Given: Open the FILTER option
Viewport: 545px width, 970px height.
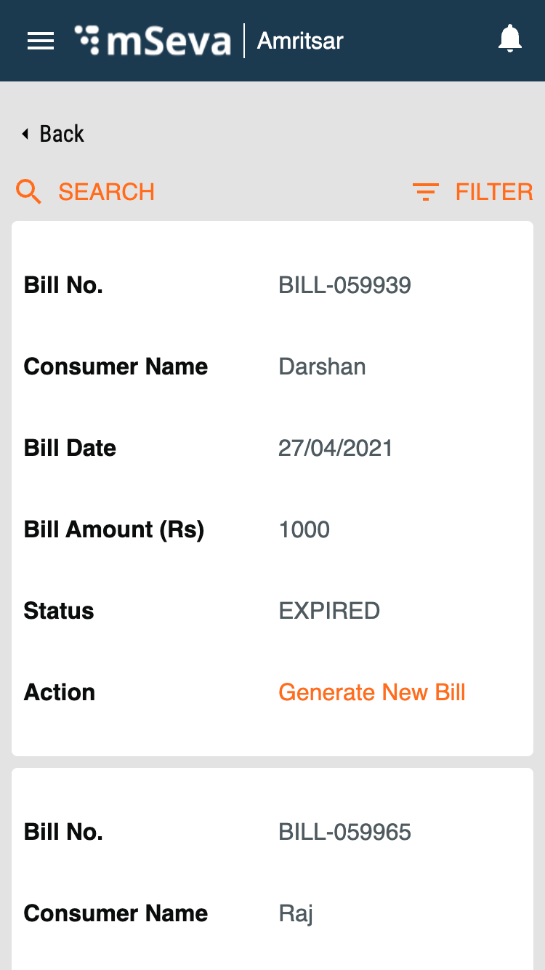Looking at the screenshot, I should pyautogui.click(x=494, y=192).
